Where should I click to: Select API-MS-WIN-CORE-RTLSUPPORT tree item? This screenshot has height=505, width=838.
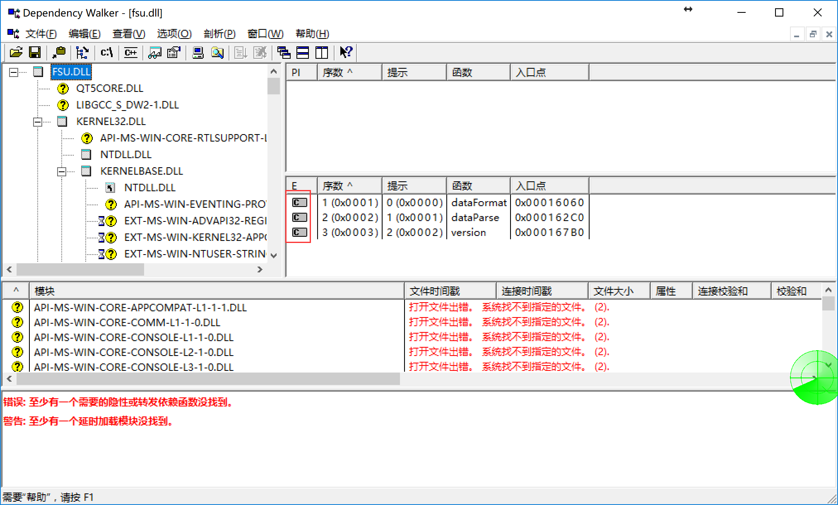tap(183, 138)
